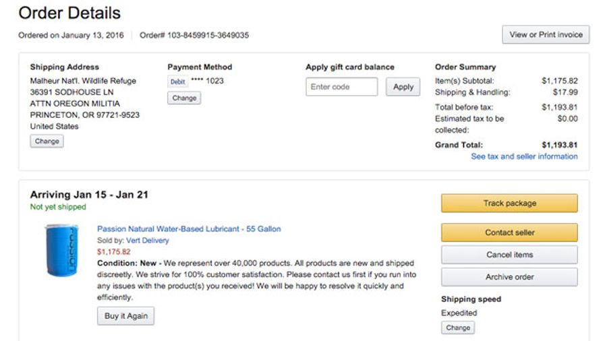Viewport: 607px width, 341px height.
Task: Click the Grand Total amount
Action: pyautogui.click(x=559, y=145)
